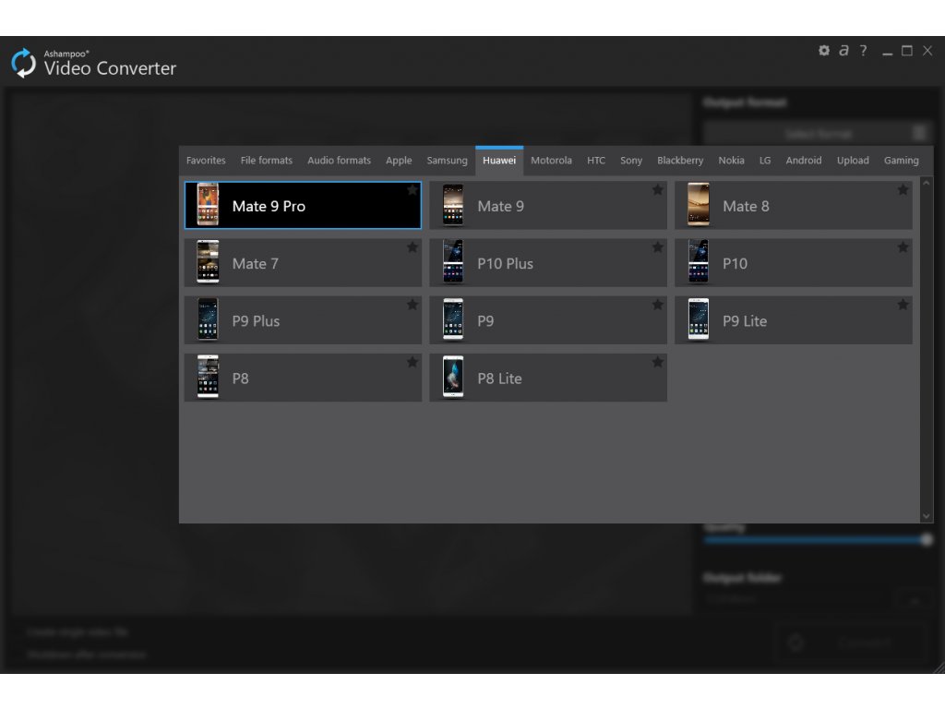Toggle favorite star on P9 tile
The image size is (945, 709).
pyautogui.click(x=657, y=305)
